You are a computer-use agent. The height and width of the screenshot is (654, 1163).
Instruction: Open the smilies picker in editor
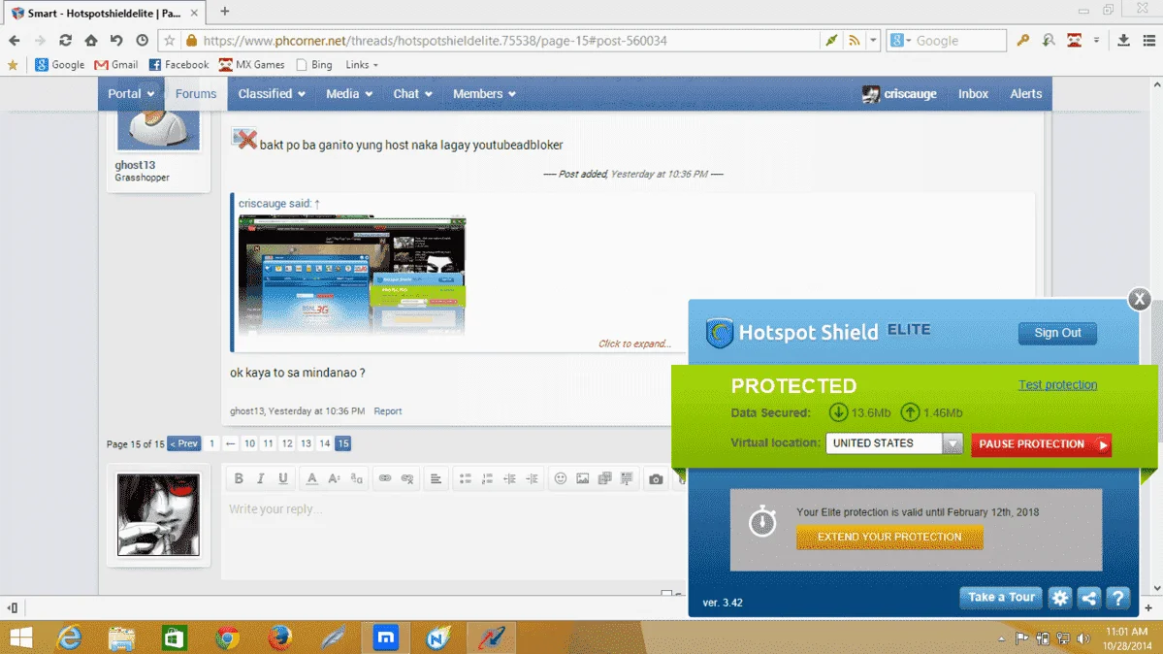point(561,478)
